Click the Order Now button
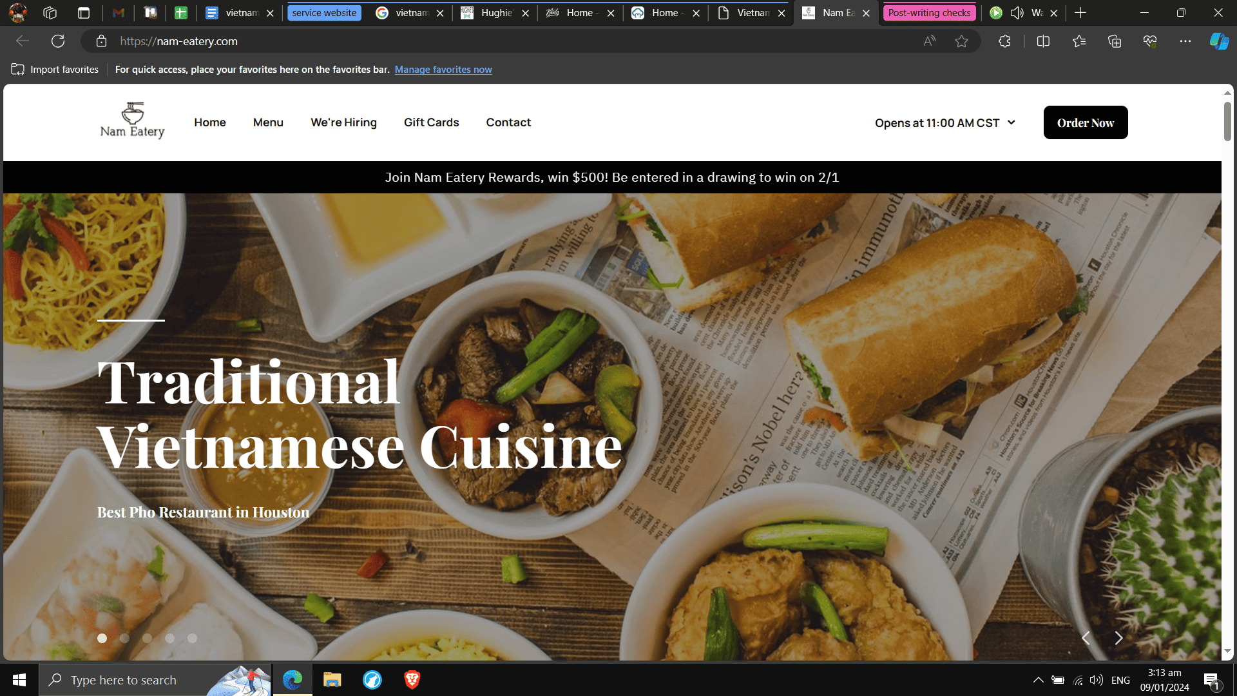 pos(1086,122)
